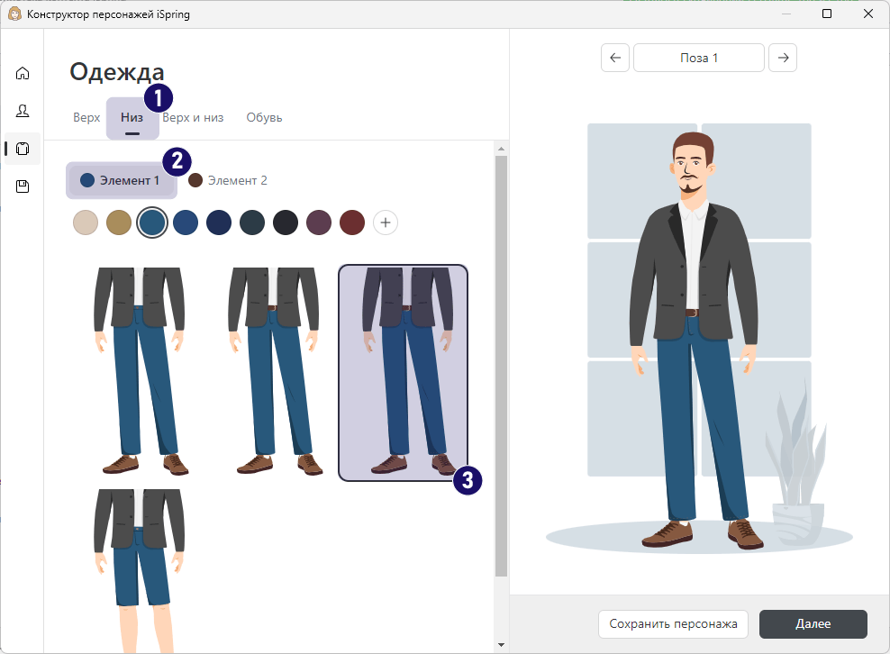This screenshot has width=890, height=654.
Task: Select the character (person) icon in sidebar
Action: coord(22,111)
